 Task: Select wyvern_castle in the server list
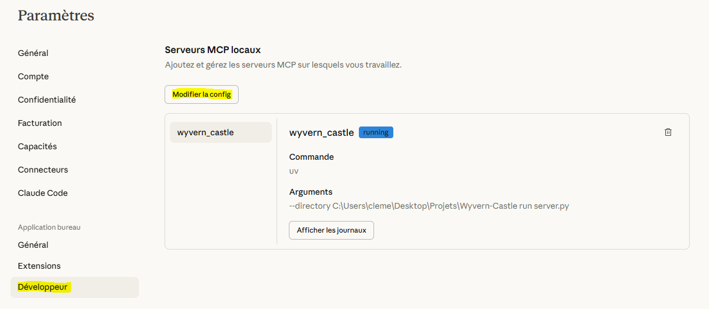coord(221,132)
